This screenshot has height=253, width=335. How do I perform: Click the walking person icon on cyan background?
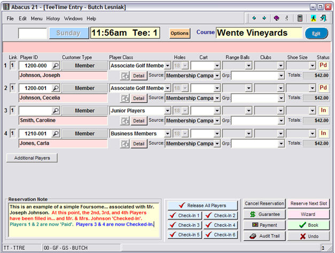[x=313, y=18]
